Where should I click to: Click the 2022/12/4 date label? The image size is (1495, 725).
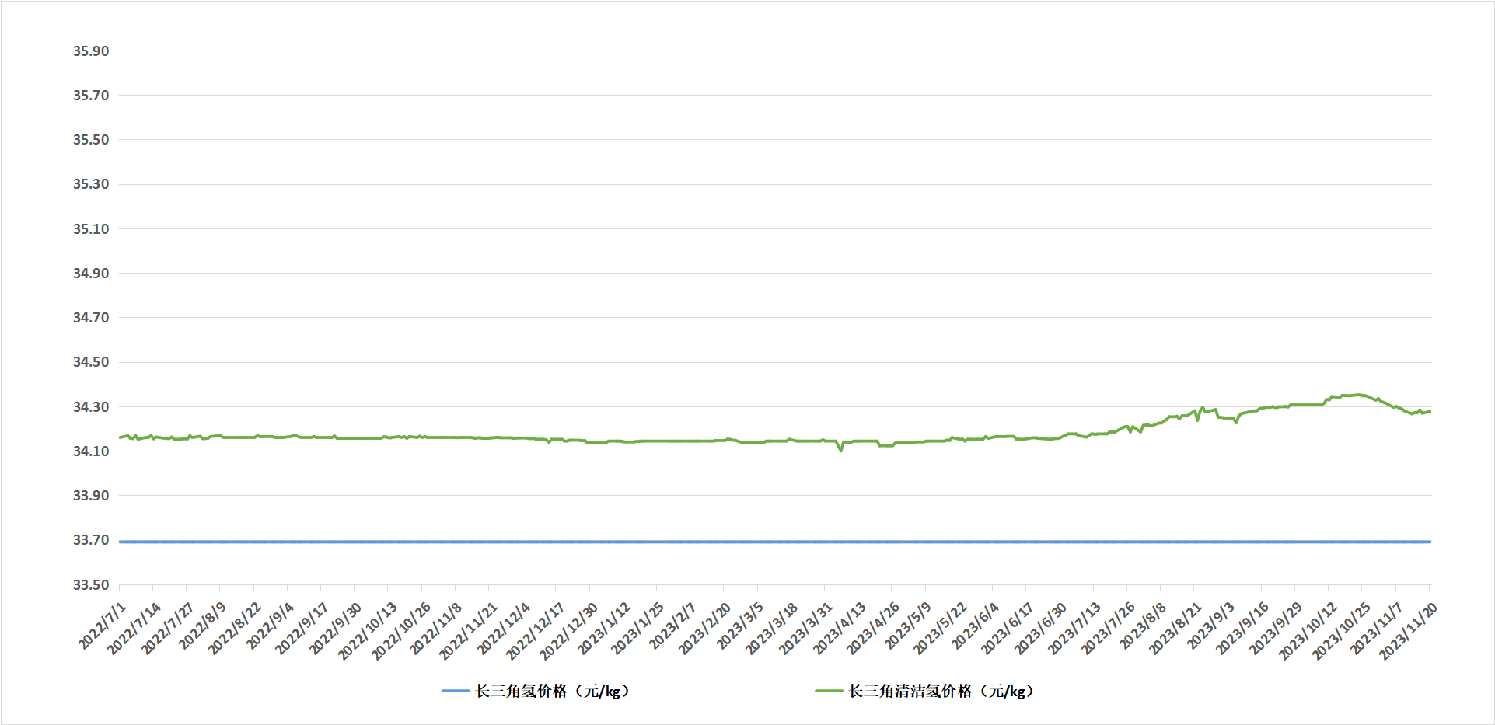tap(502, 629)
